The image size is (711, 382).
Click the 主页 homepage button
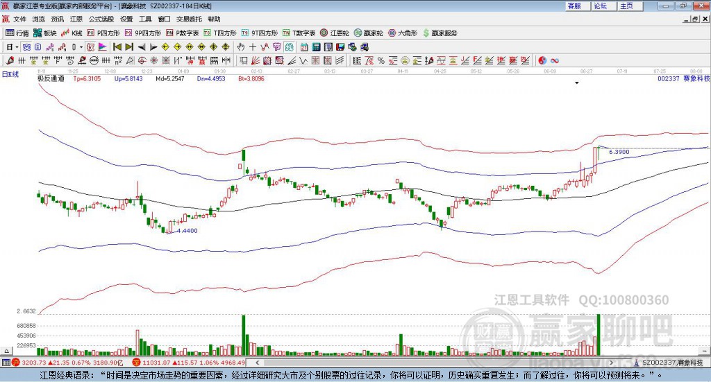click(x=630, y=6)
